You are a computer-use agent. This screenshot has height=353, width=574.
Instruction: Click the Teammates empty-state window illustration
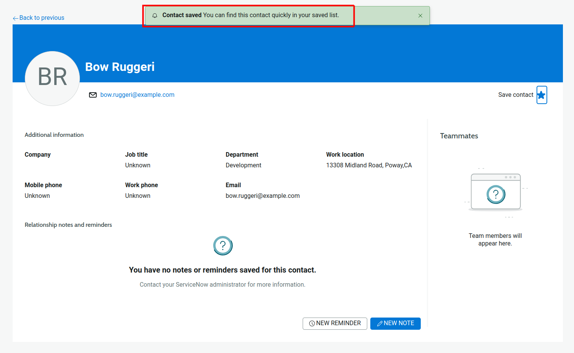[x=496, y=192]
